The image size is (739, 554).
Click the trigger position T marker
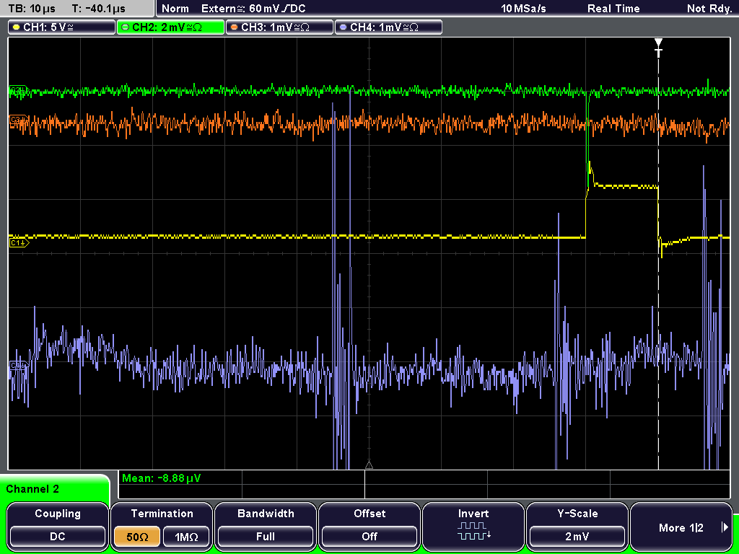(658, 48)
